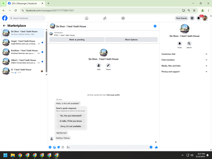Image resolution: width=212 pixels, height=159 pixels.
Task: Choose a sticker icon in composer
Action: [59, 147]
